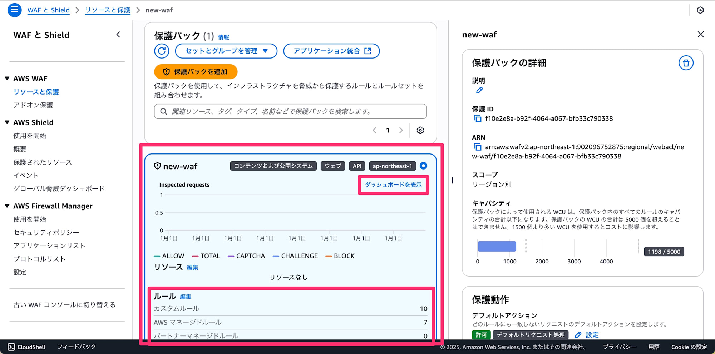Click フィードバック in the footer
Viewport: 715px width, 354px height.
[x=77, y=347]
